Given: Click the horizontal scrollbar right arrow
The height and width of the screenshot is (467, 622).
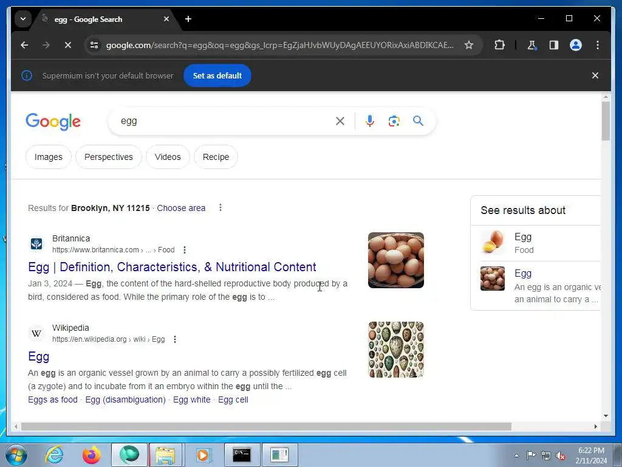Looking at the screenshot, I should click(x=595, y=426).
